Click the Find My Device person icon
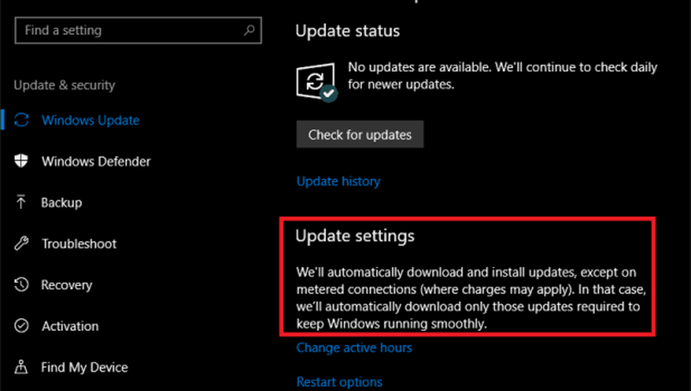The image size is (691, 391). [x=21, y=367]
